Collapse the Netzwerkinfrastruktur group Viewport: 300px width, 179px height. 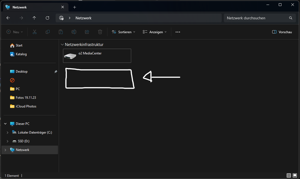(62, 44)
